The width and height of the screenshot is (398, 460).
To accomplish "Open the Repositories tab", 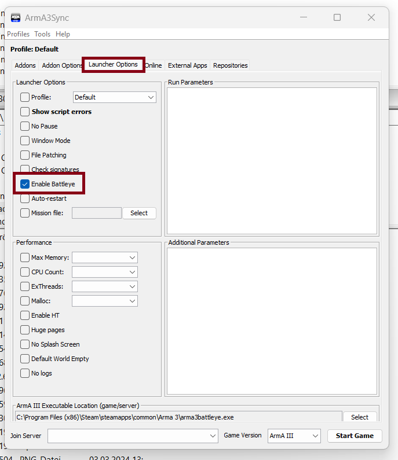I will (230, 65).
